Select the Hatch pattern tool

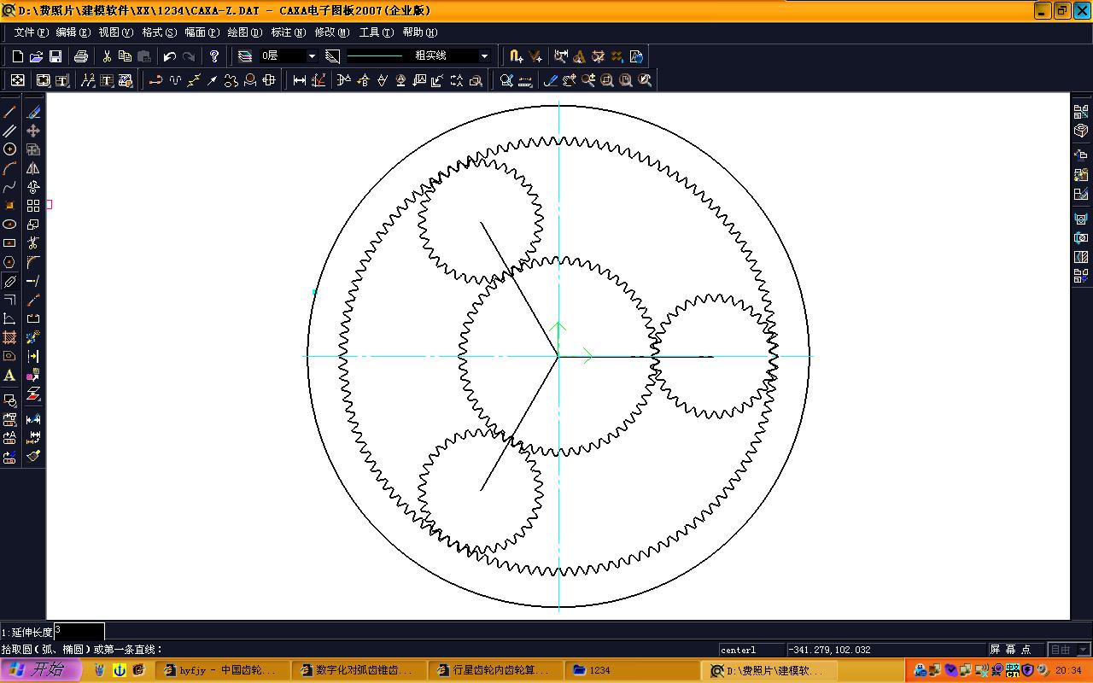click(10, 337)
